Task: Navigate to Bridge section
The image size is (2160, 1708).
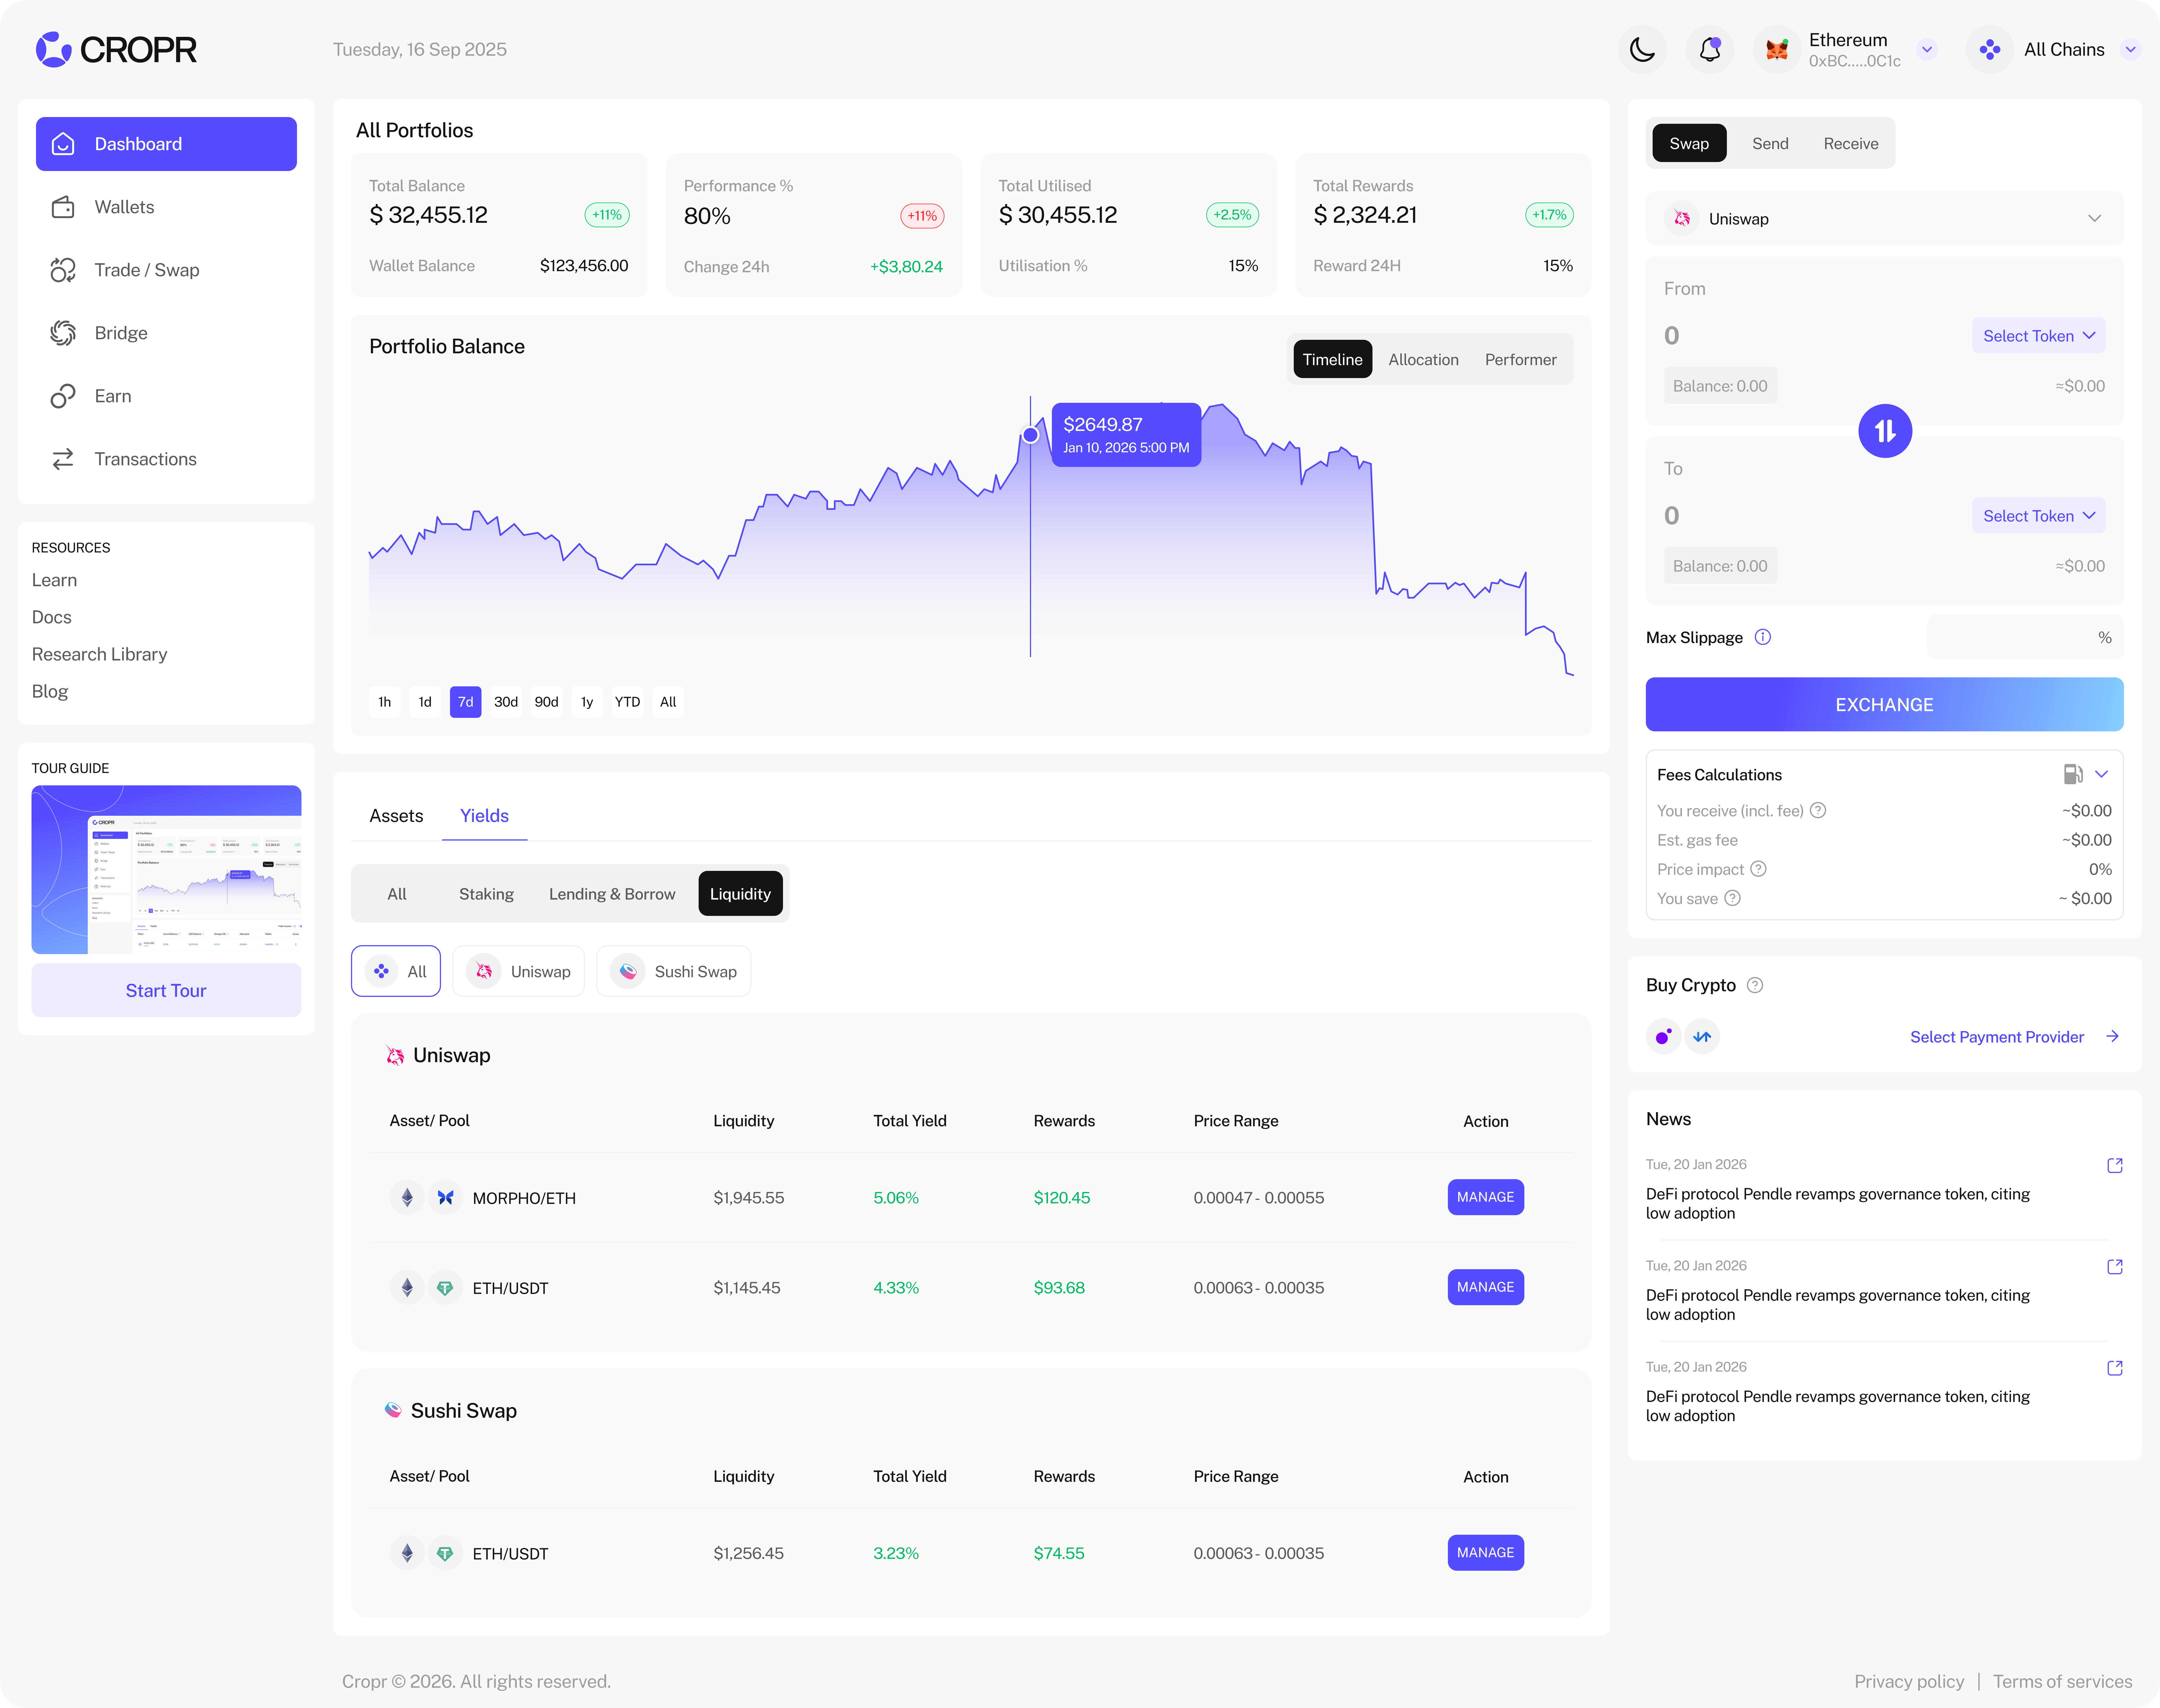Action: coord(166,333)
